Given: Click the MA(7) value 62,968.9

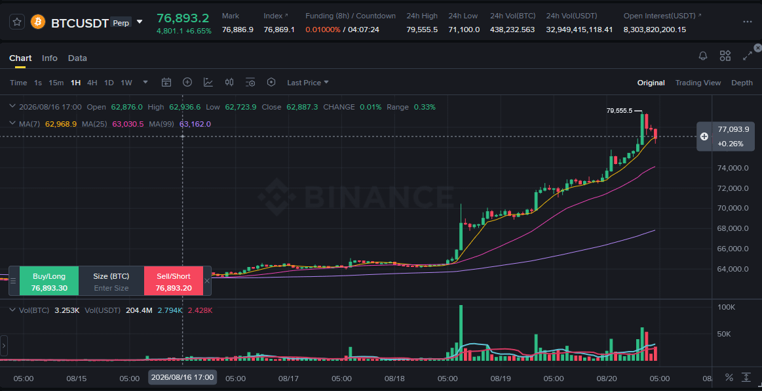Looking at the screenshot, I should point(61,124).
